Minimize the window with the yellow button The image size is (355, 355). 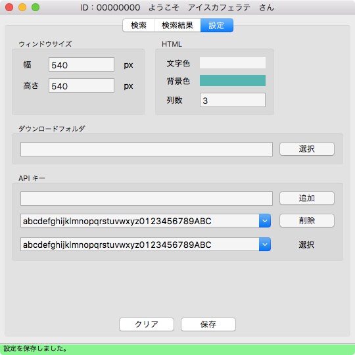[22, 7]
